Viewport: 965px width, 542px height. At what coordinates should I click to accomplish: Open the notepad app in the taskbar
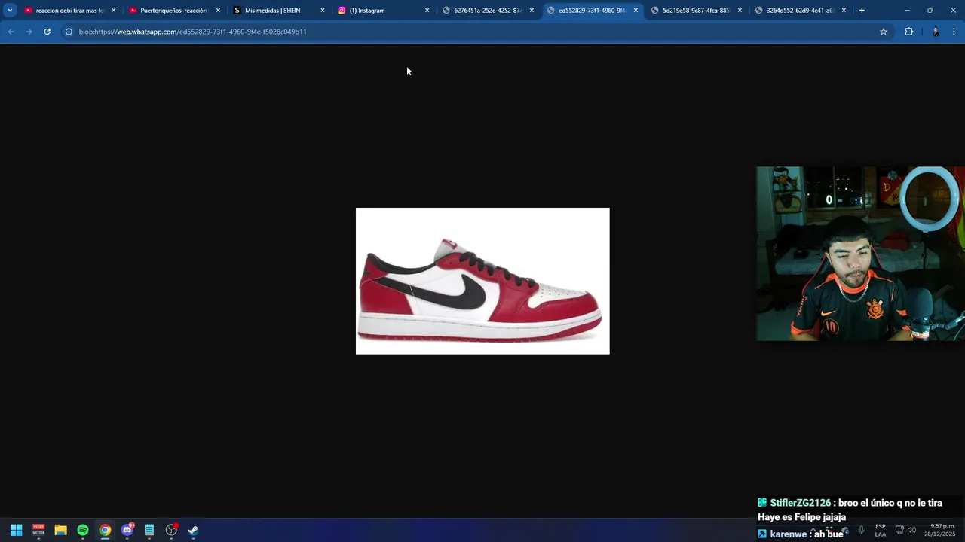[x=149, y=530]
